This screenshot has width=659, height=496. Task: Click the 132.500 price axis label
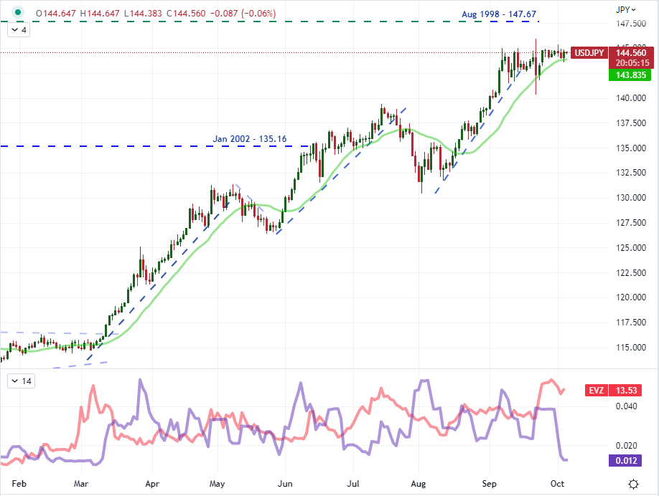[x=631, y=173]
